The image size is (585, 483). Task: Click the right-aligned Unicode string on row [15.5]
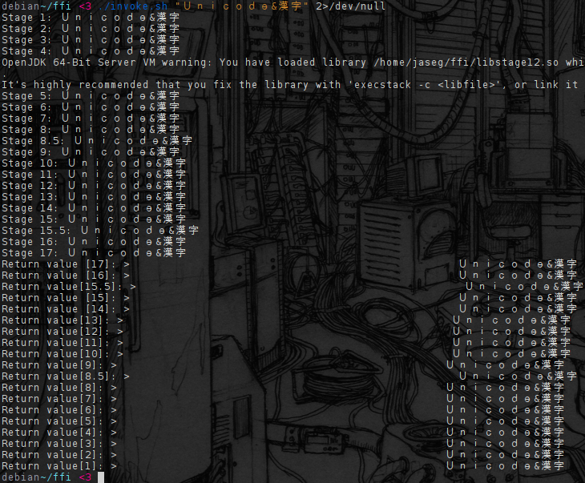(524, 287)
